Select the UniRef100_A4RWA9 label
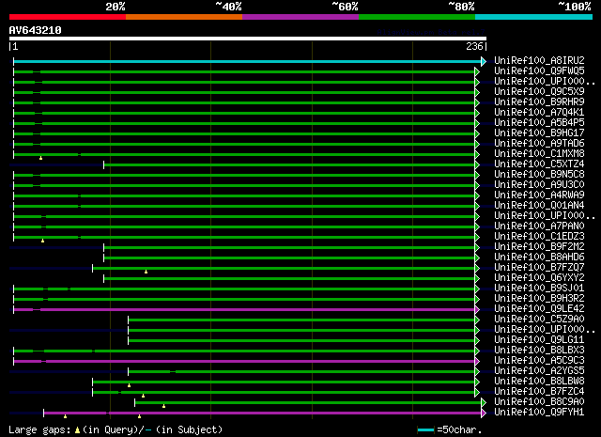 click(539, 195)
